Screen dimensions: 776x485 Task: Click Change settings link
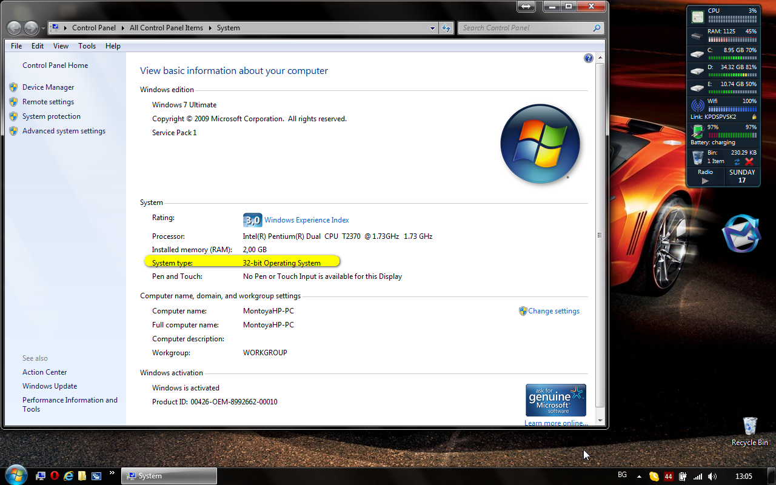click(x=554, y=311)
